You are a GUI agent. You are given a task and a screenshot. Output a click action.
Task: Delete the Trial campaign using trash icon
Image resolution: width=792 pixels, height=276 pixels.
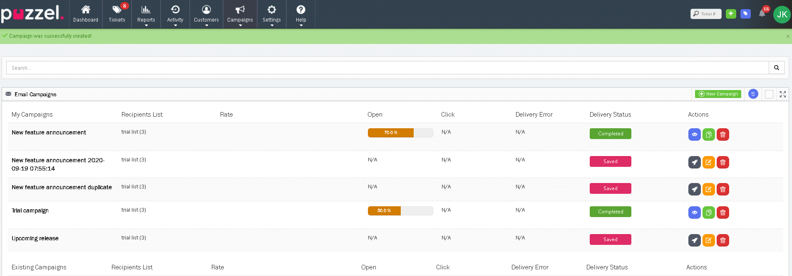coord(722,212)
